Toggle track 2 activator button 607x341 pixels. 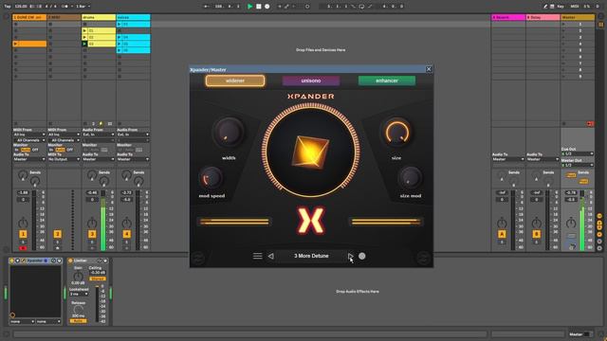pos(57,234)
